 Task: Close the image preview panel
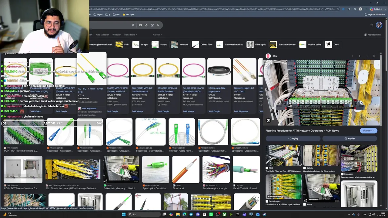(x=374, y=56)
